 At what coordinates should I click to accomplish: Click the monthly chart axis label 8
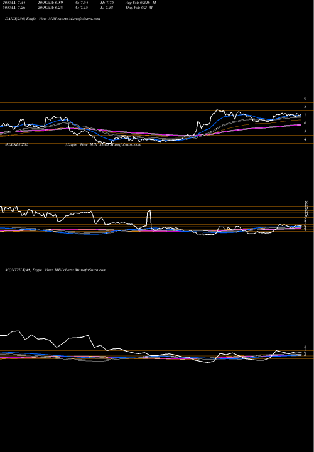pos(305,347)
